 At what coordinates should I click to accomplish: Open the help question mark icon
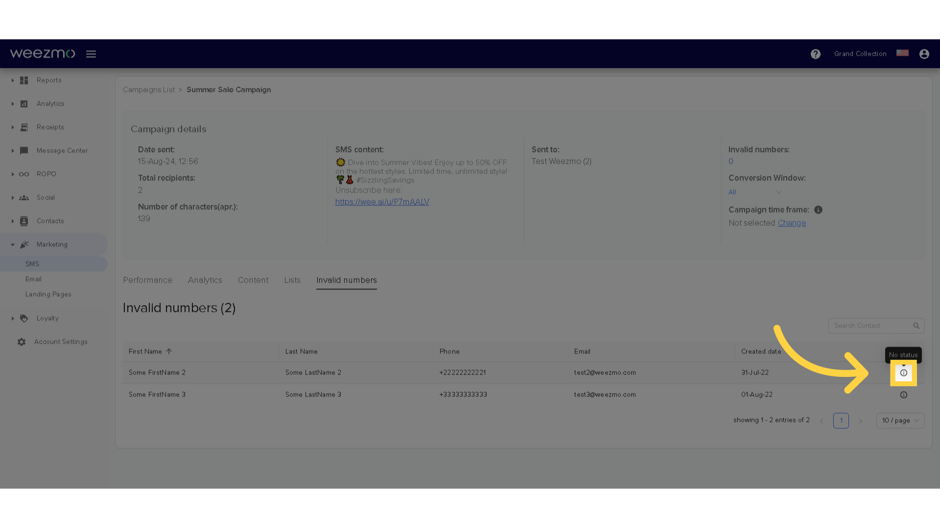pyautogui.click(x=815, y=54)
